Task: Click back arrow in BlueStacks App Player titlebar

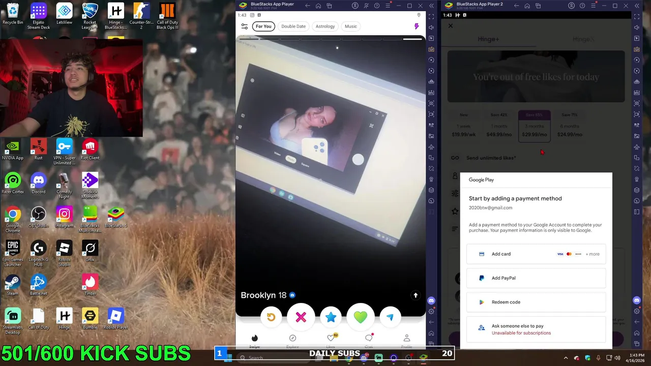Action: coord(308,6)
